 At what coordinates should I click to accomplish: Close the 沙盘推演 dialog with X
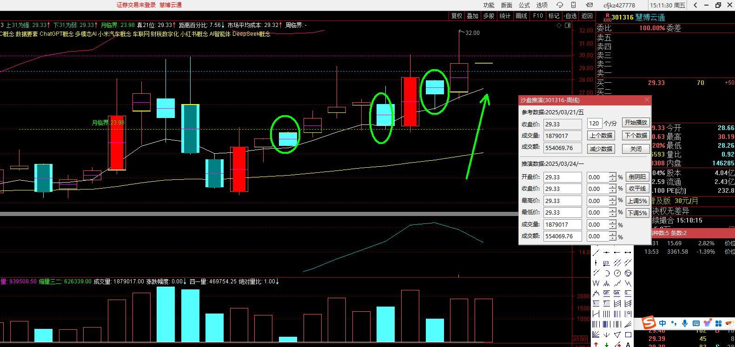(x=647, y=100)
